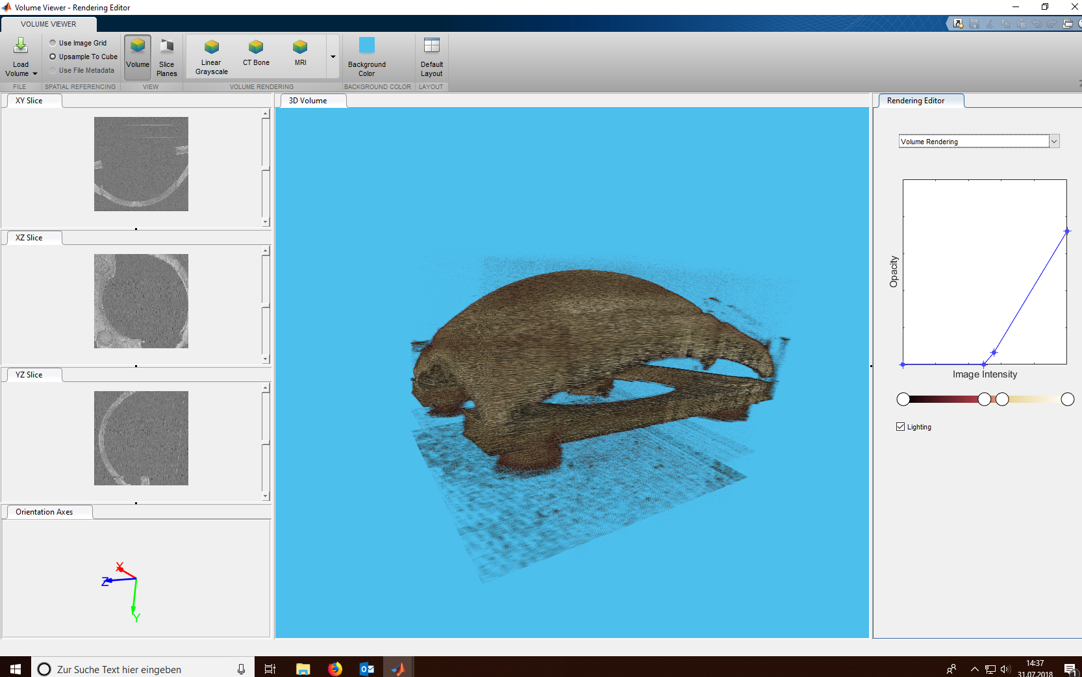Expand the Load Volume dropdown arrow

(x=34, y=74)
